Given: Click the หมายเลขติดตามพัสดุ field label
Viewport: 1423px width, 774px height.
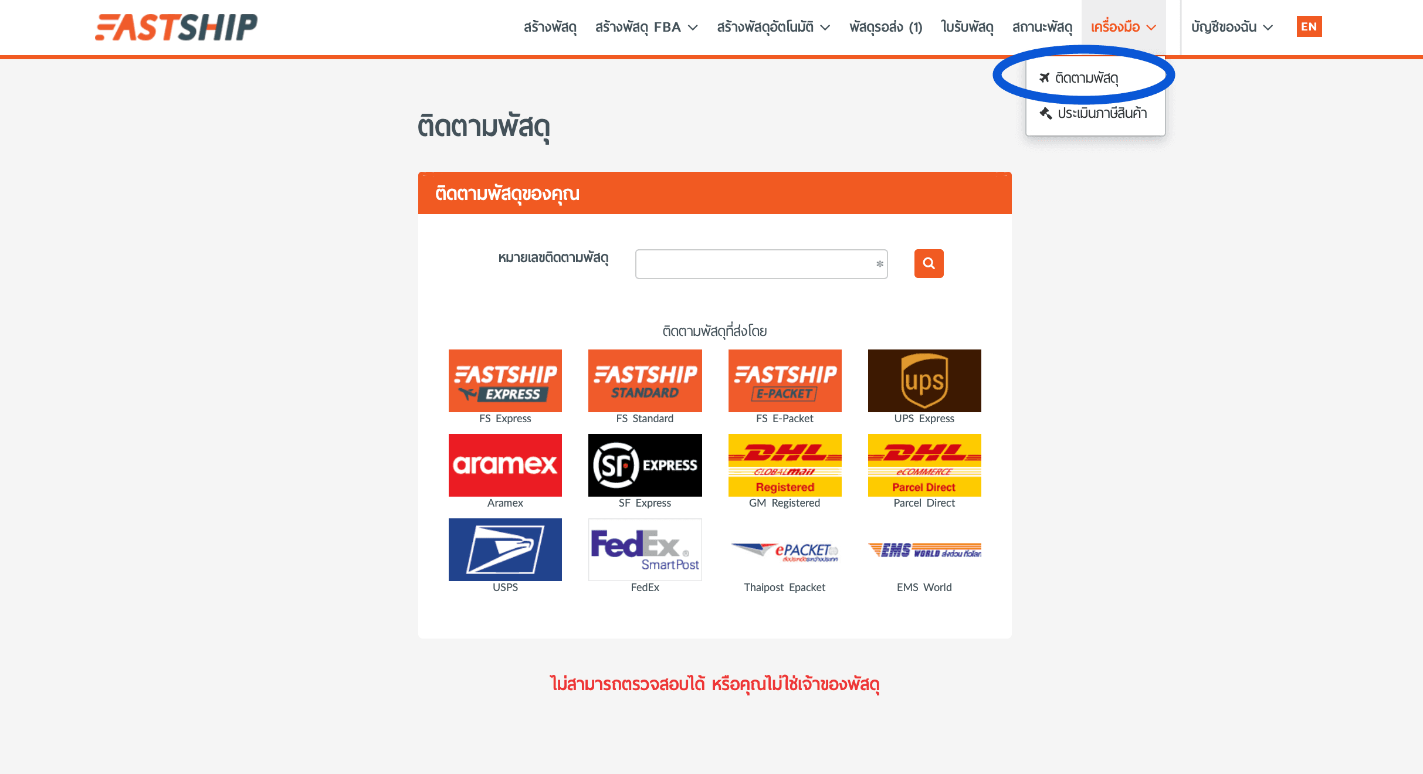Looking at the screenshot, I should (x=553, y=258).
